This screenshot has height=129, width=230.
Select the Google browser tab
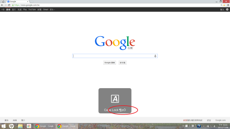point(18,1)
